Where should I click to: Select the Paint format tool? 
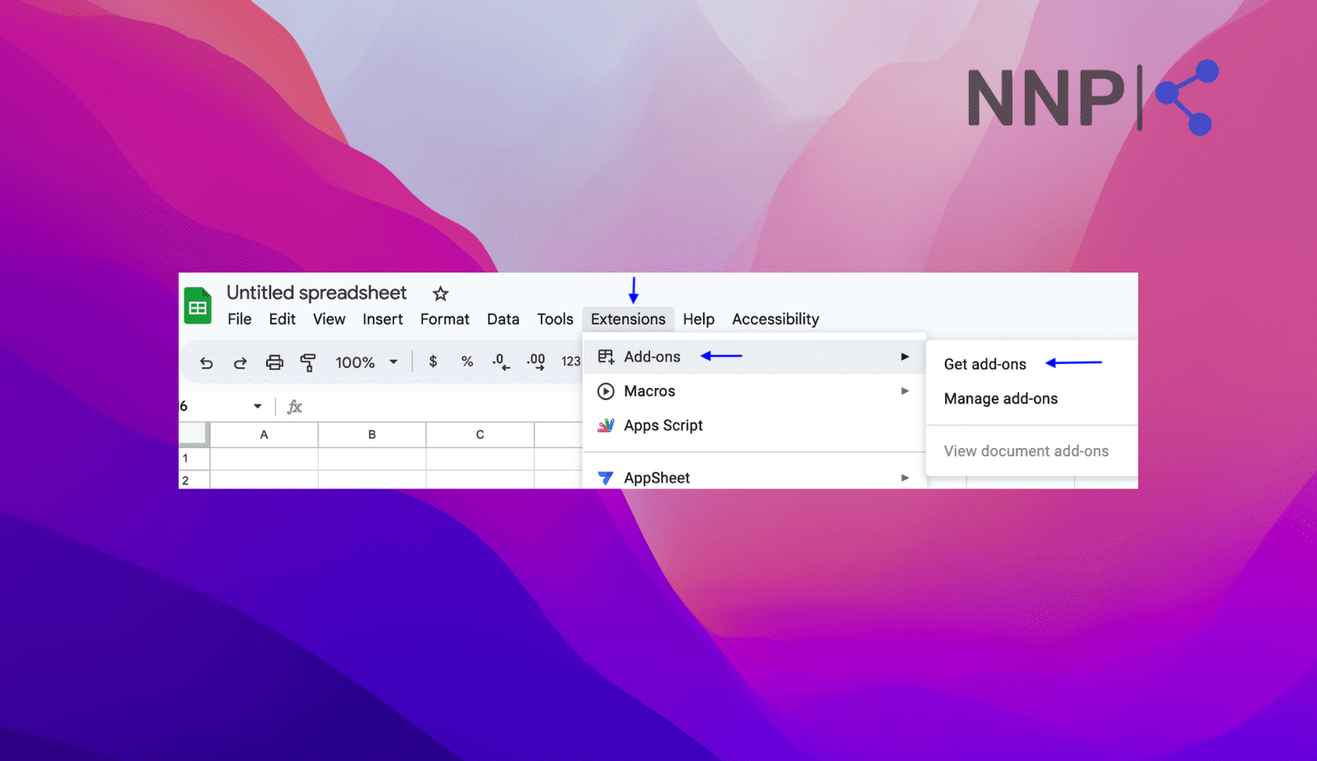(x=308, y=362)
